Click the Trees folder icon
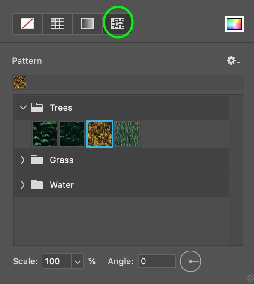Screen dimensions: 254x284 [x=37, y=107]
